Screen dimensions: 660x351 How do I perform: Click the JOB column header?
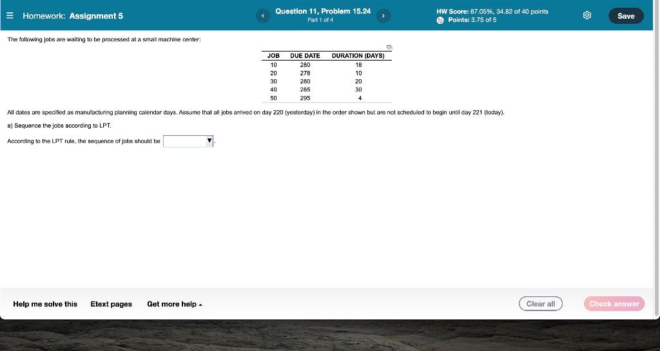coord(273,55)
